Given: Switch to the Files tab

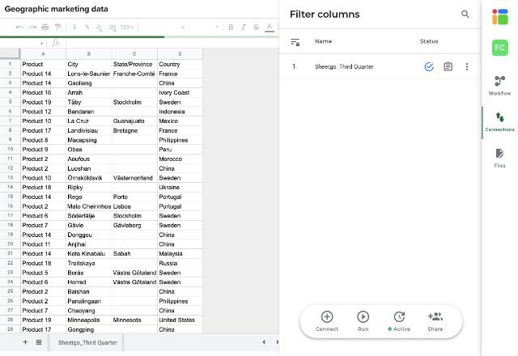Looking at the screenshot, I should 499,159.
